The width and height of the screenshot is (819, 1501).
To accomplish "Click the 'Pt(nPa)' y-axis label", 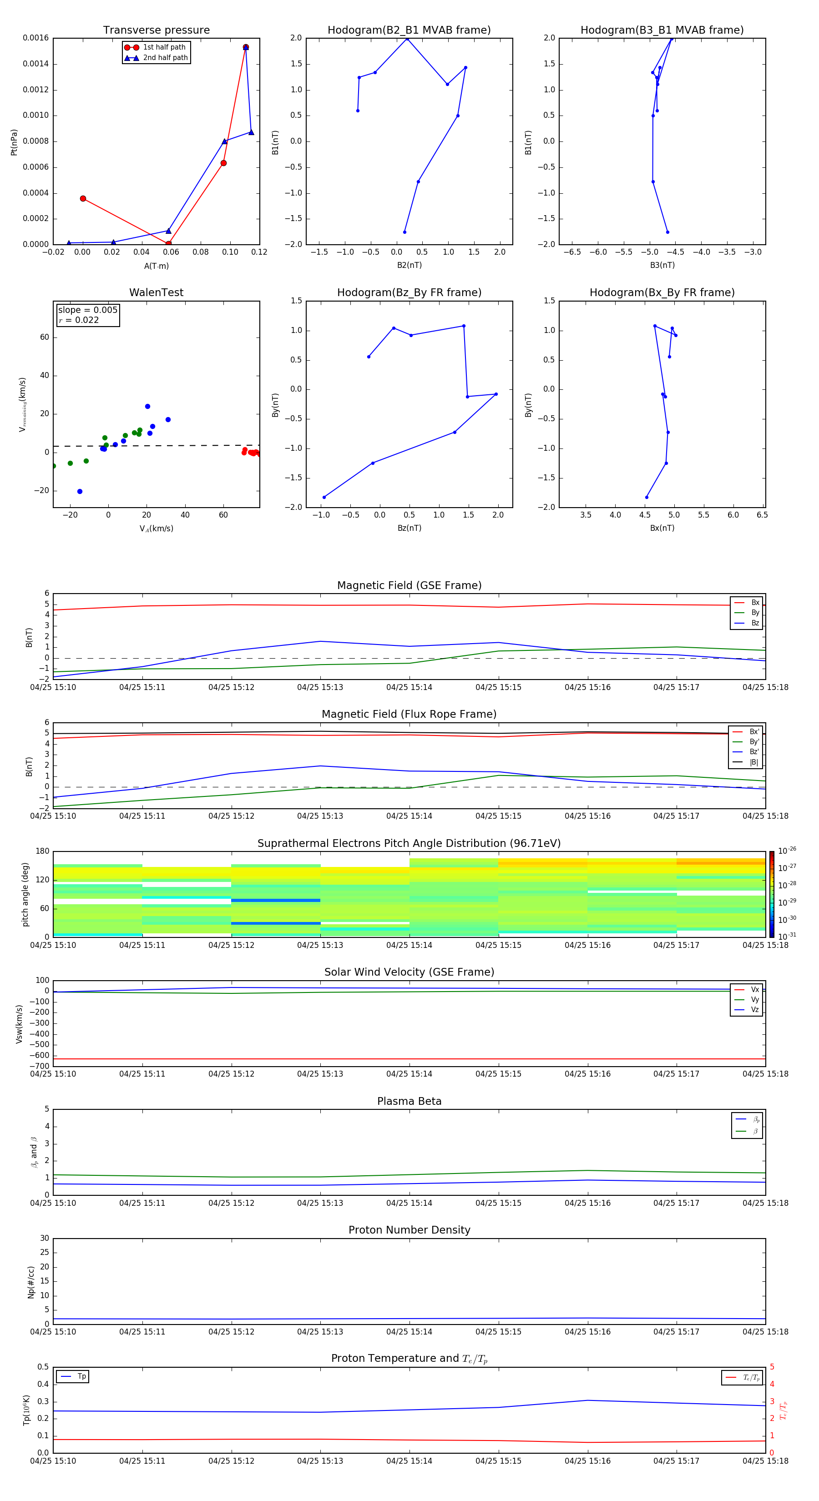I will pos(14,142).
